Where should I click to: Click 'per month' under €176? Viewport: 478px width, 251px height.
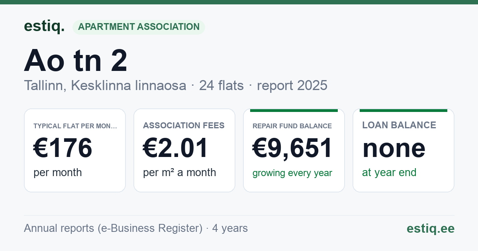pos(58,173)
